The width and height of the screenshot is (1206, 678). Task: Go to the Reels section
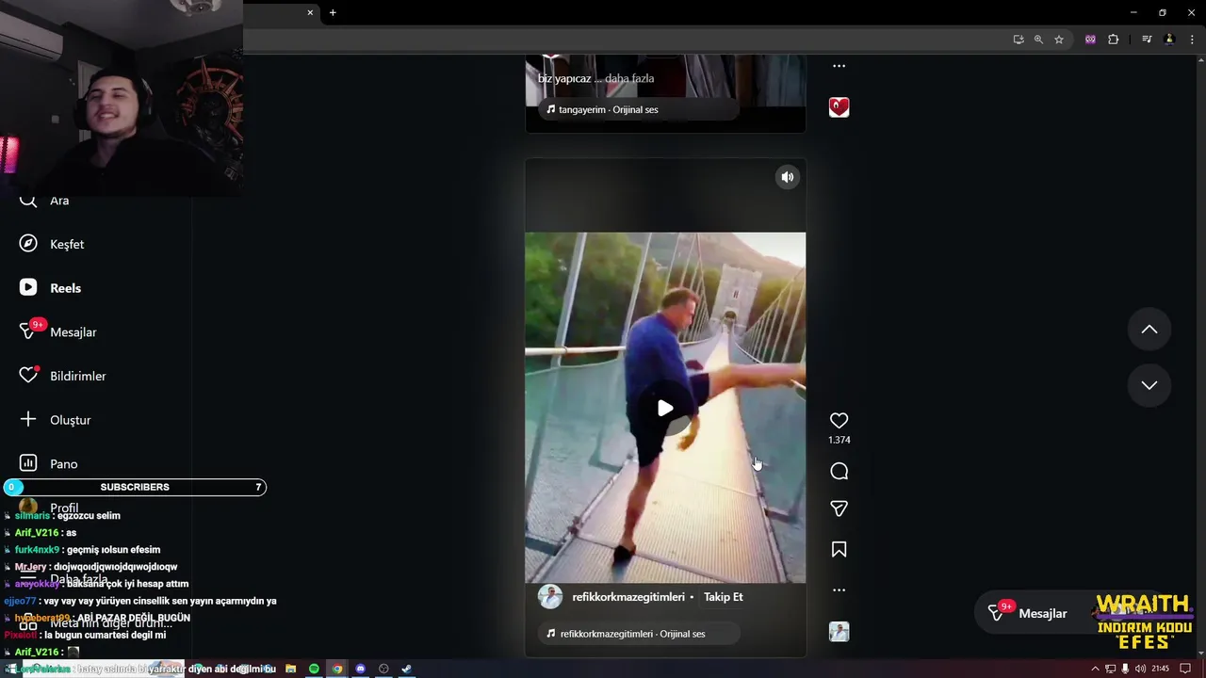(x=50, y=288)
